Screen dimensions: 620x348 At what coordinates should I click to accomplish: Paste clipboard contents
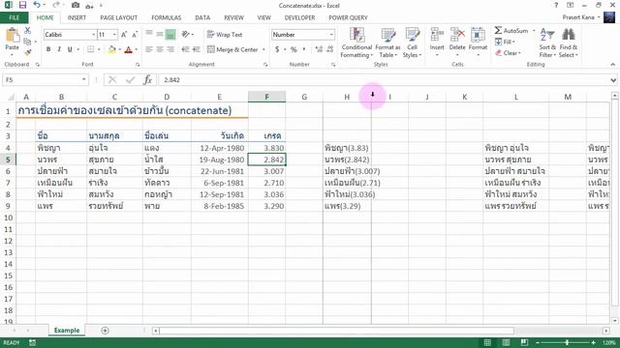click(13, 40)
